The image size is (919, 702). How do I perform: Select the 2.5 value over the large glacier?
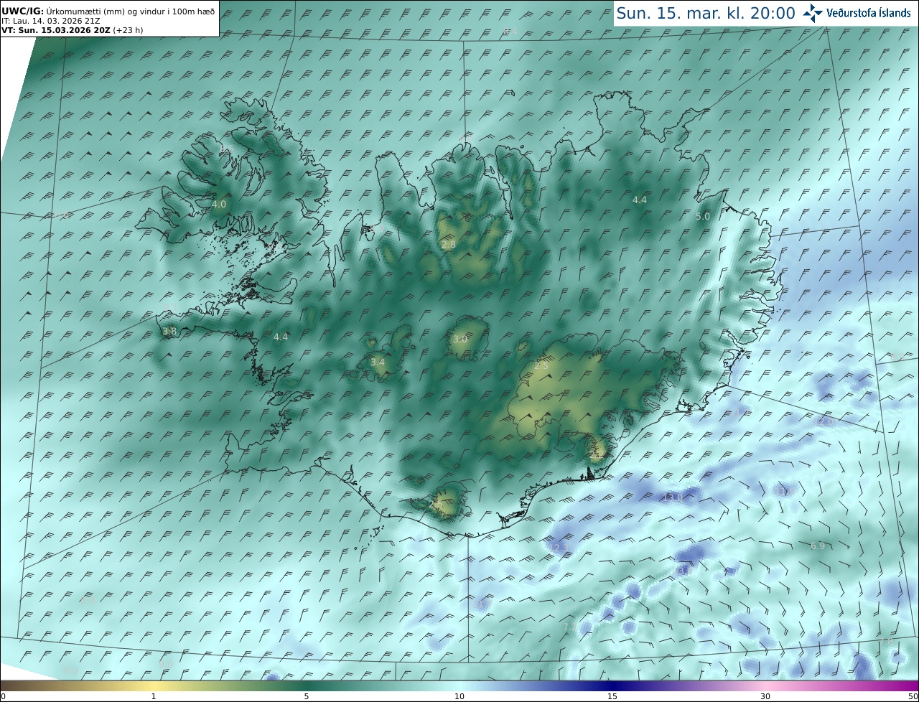(541, 366)
